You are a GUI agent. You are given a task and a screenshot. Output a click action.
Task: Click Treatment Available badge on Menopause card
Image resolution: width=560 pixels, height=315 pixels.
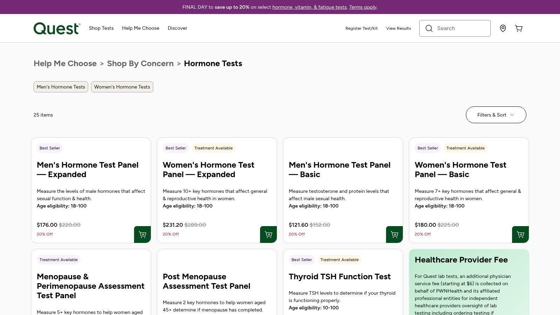[x=58, y=260]
